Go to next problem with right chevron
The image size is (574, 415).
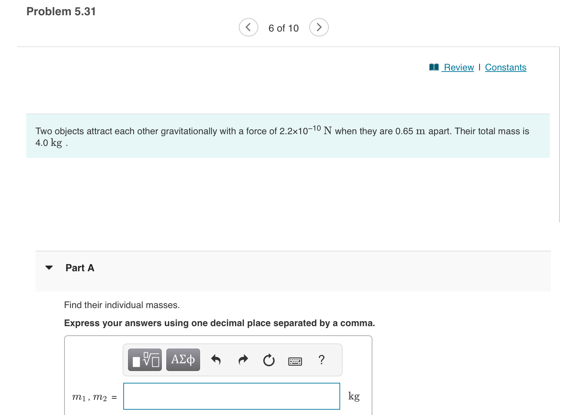[319, 27]
